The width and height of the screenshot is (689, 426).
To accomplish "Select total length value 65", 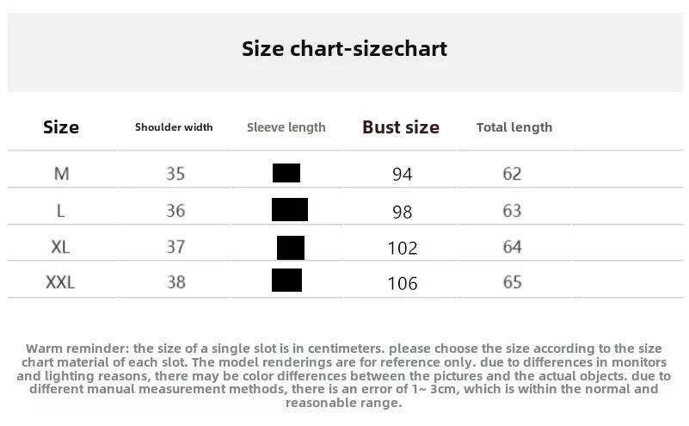I will (x=512, y=282).
